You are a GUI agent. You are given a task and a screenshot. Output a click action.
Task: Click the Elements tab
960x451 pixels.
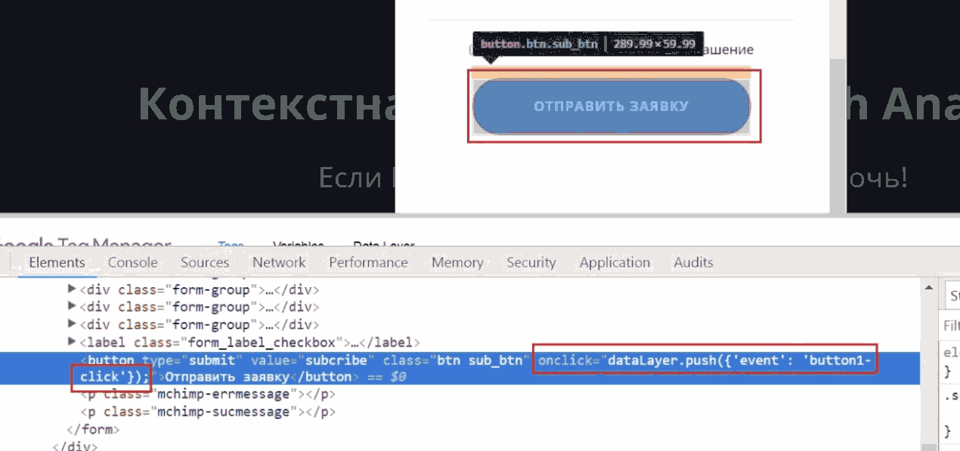tap(57, 263)
